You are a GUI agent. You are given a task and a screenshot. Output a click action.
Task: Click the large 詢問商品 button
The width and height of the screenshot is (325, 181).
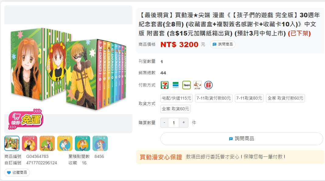coord(242,138)
